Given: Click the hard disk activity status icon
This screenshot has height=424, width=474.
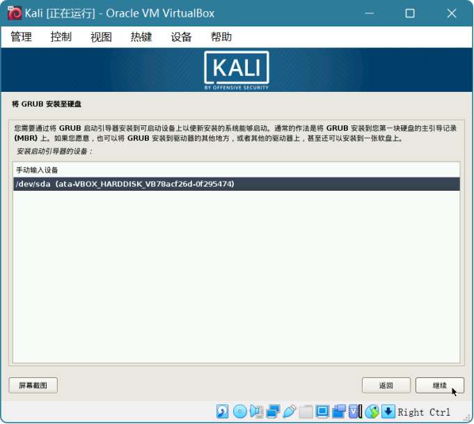Looking at the screenshot, I should [x=223, y=411].
